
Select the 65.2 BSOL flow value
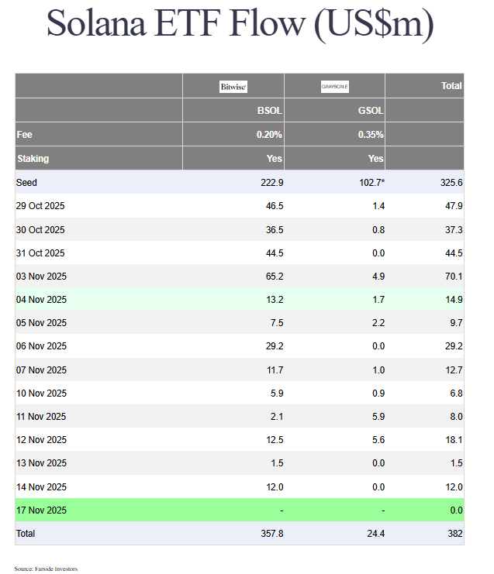(274, 277)
